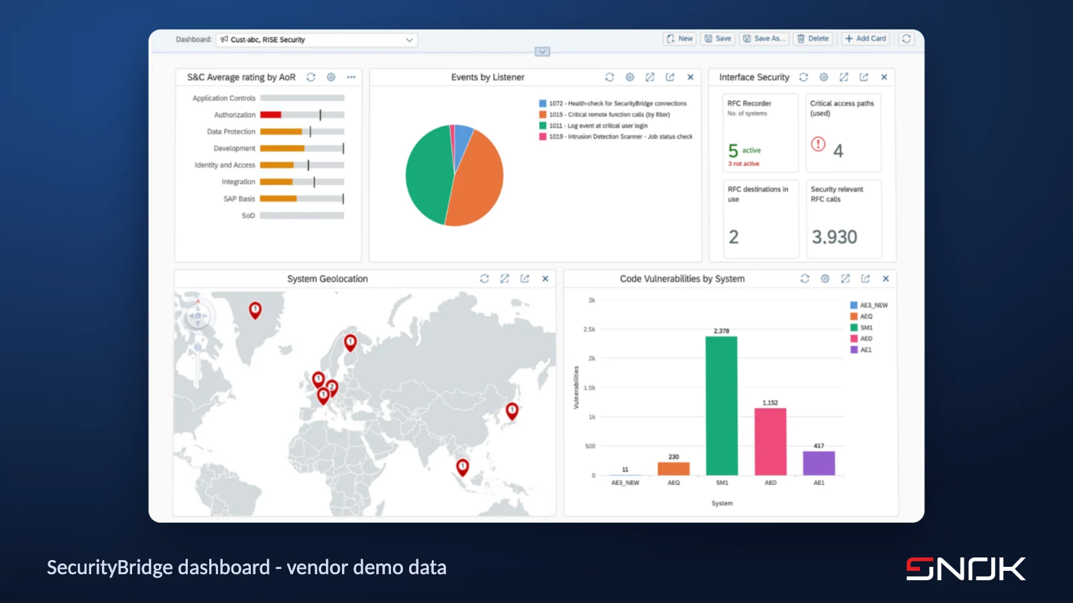Close the Events by Listener card
The height and width of the screenshot is (603, 1073).
[690, 77]
